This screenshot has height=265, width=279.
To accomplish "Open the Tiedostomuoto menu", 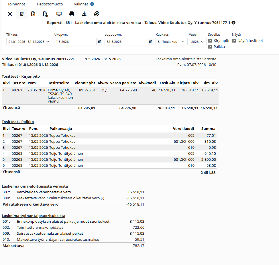I will click(50, 4).
